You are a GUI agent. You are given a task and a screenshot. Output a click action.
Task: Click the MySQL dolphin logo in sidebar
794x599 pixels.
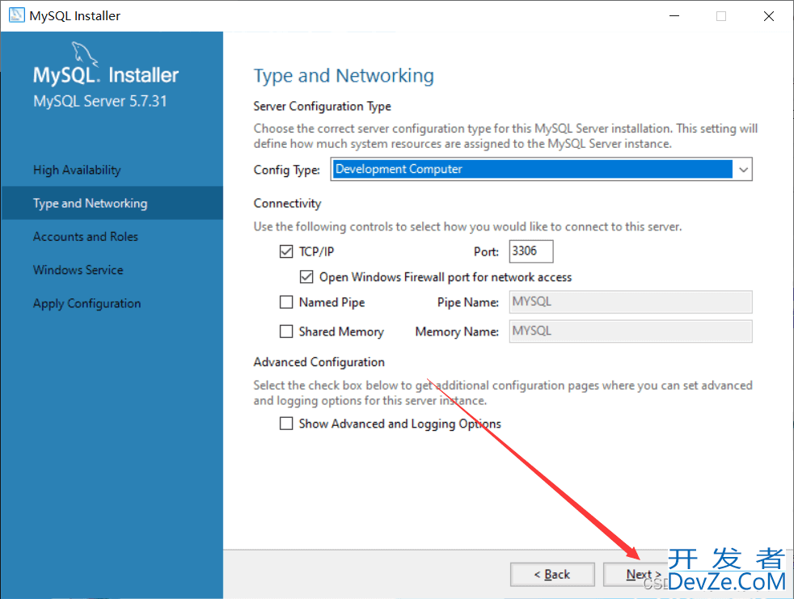click(x=84, y=53)
